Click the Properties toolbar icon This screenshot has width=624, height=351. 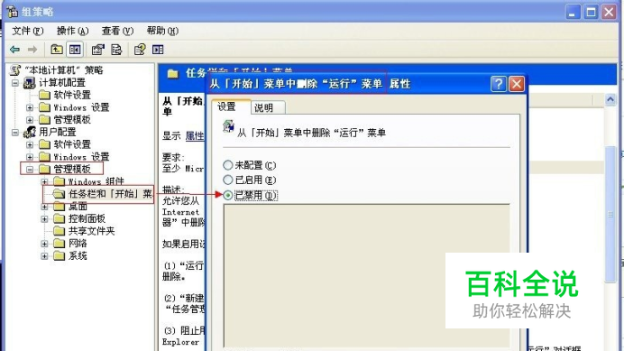click(x=98, y=50)
